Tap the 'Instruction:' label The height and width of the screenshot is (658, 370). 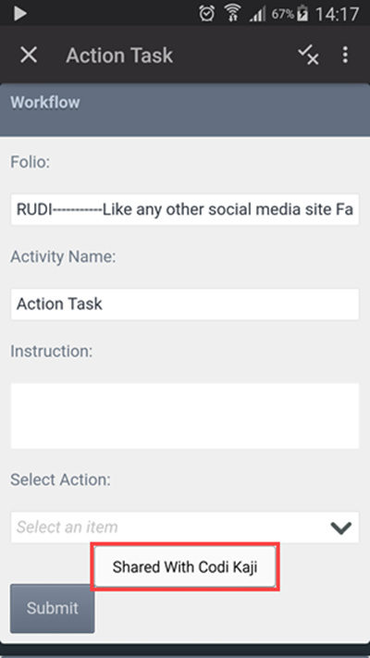[x=51, y=352]
